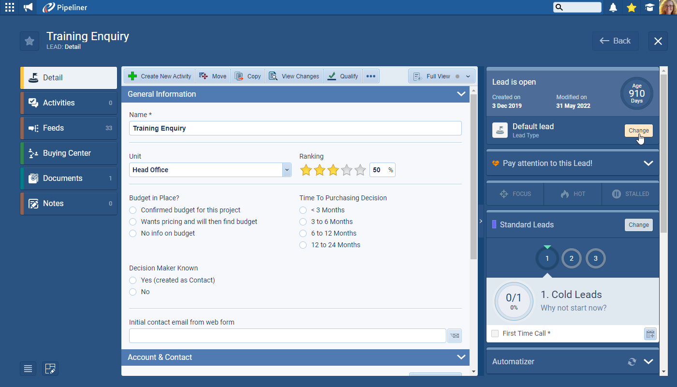Set ranking to the fourth star

pos(346,170)
